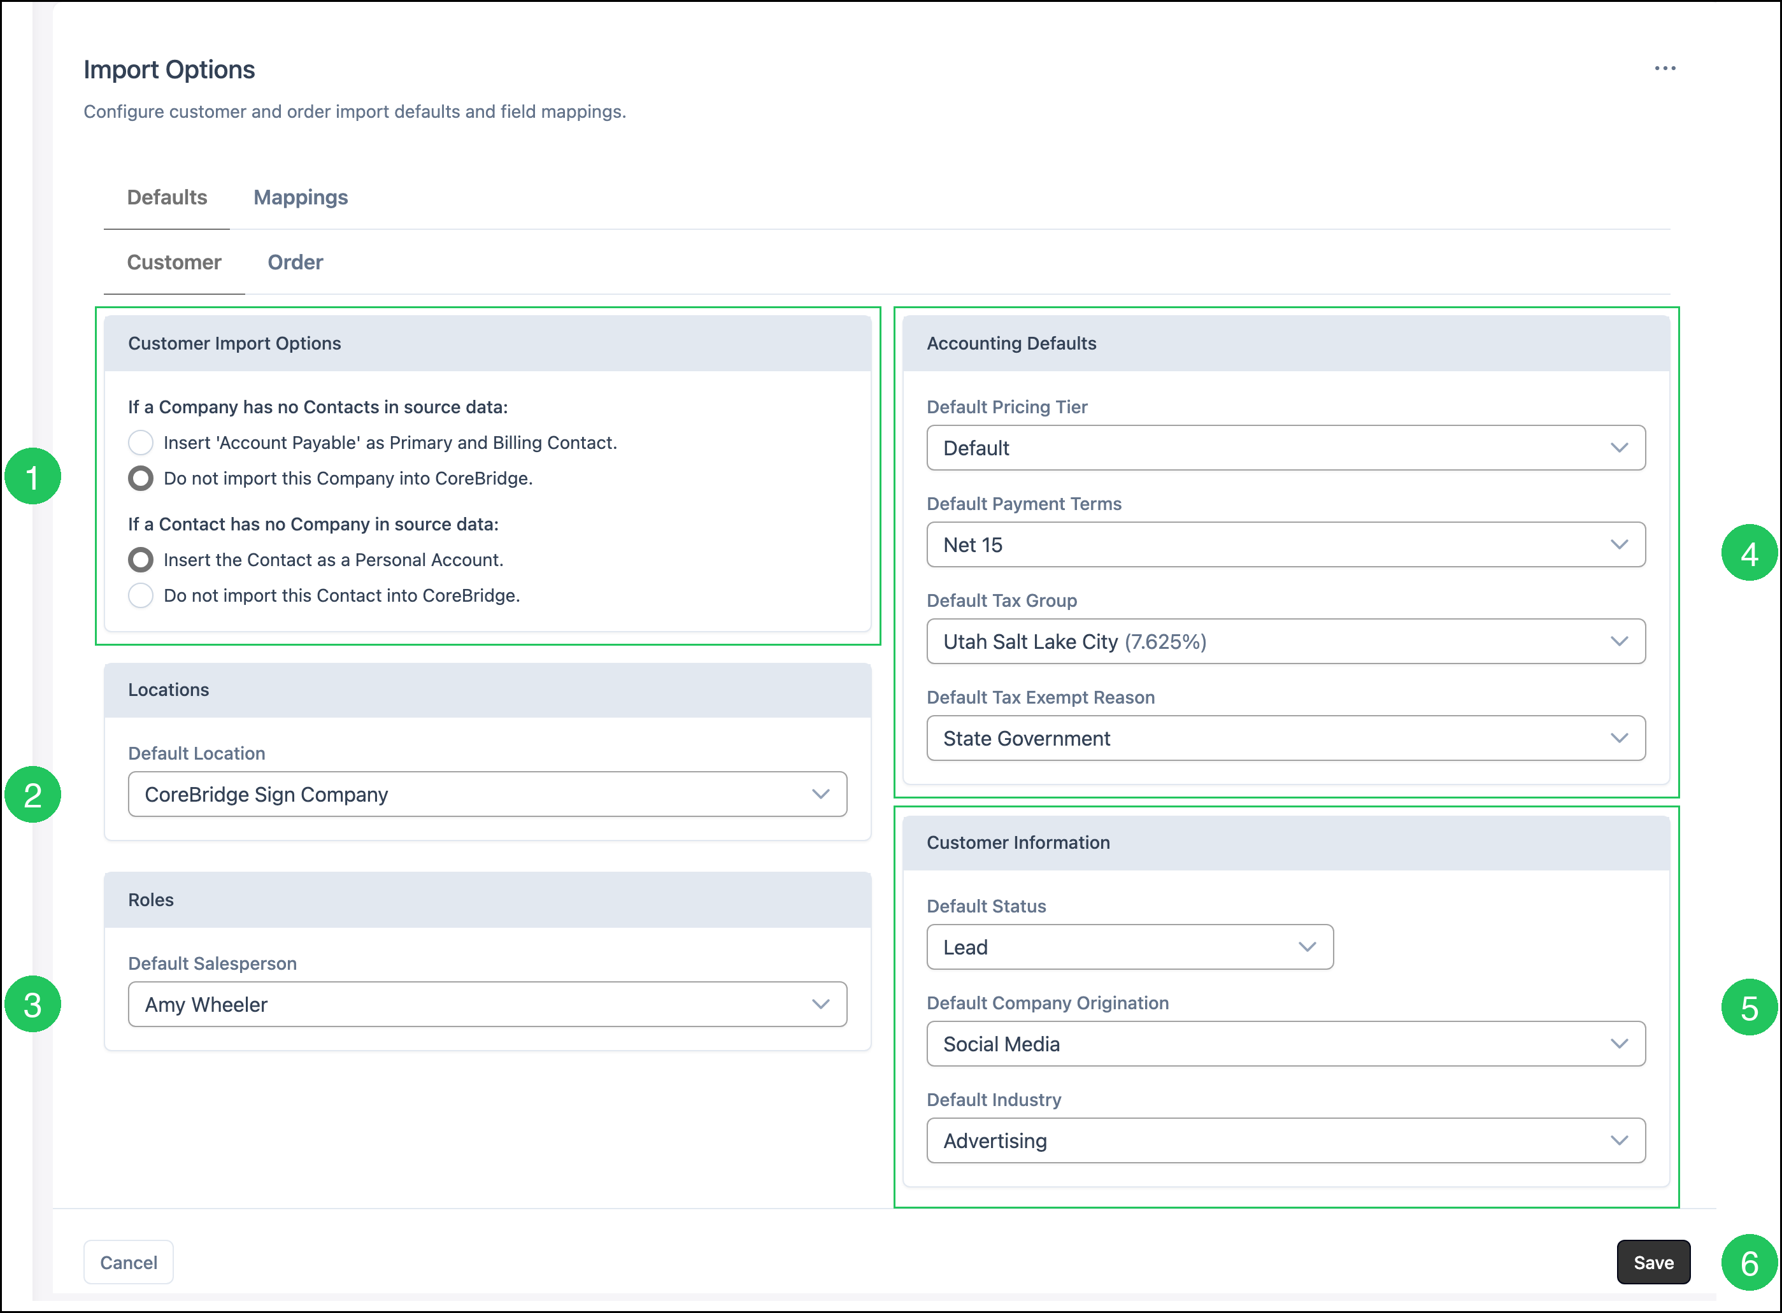Click the 'Default Location' field label
Screen dimensions: 1782x1313
point(196,753)
